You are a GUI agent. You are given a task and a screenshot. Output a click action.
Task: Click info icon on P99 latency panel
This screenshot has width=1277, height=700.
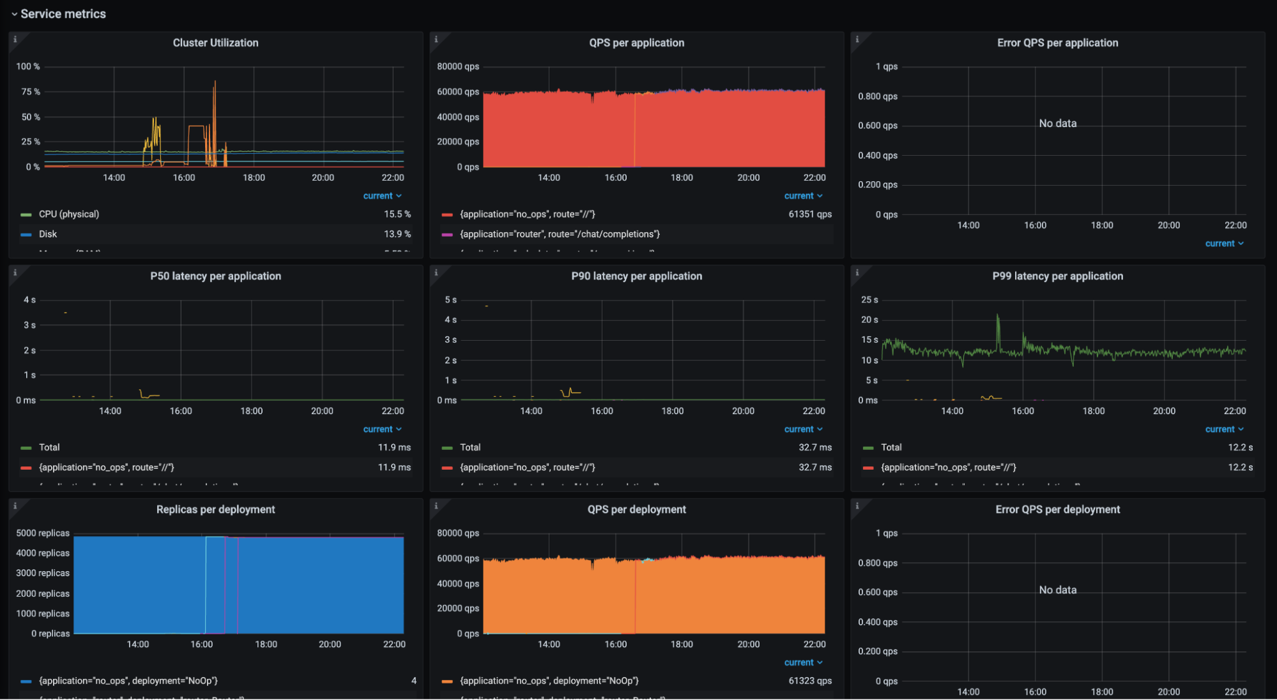tap(857, 273)
